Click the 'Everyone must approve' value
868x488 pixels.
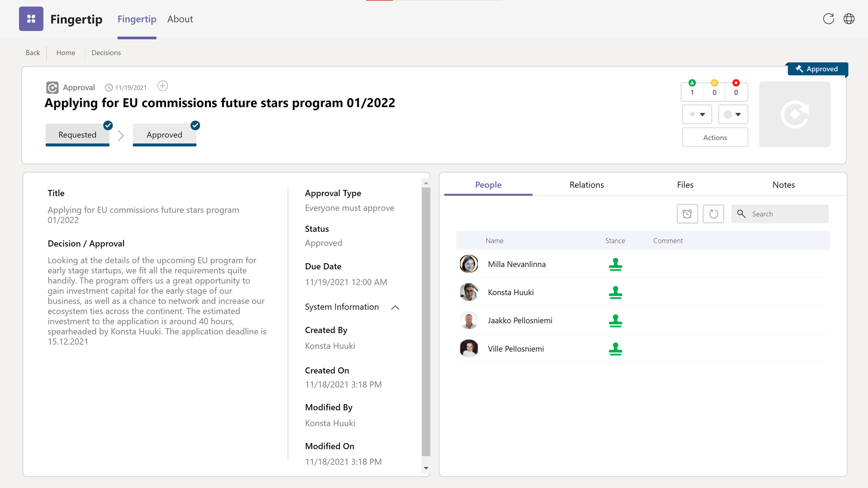pyautogui.click(x=350, y=208)
